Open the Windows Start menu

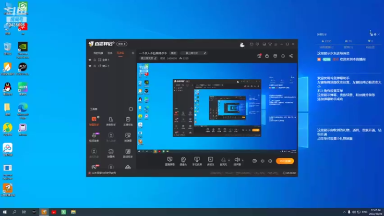5,212
